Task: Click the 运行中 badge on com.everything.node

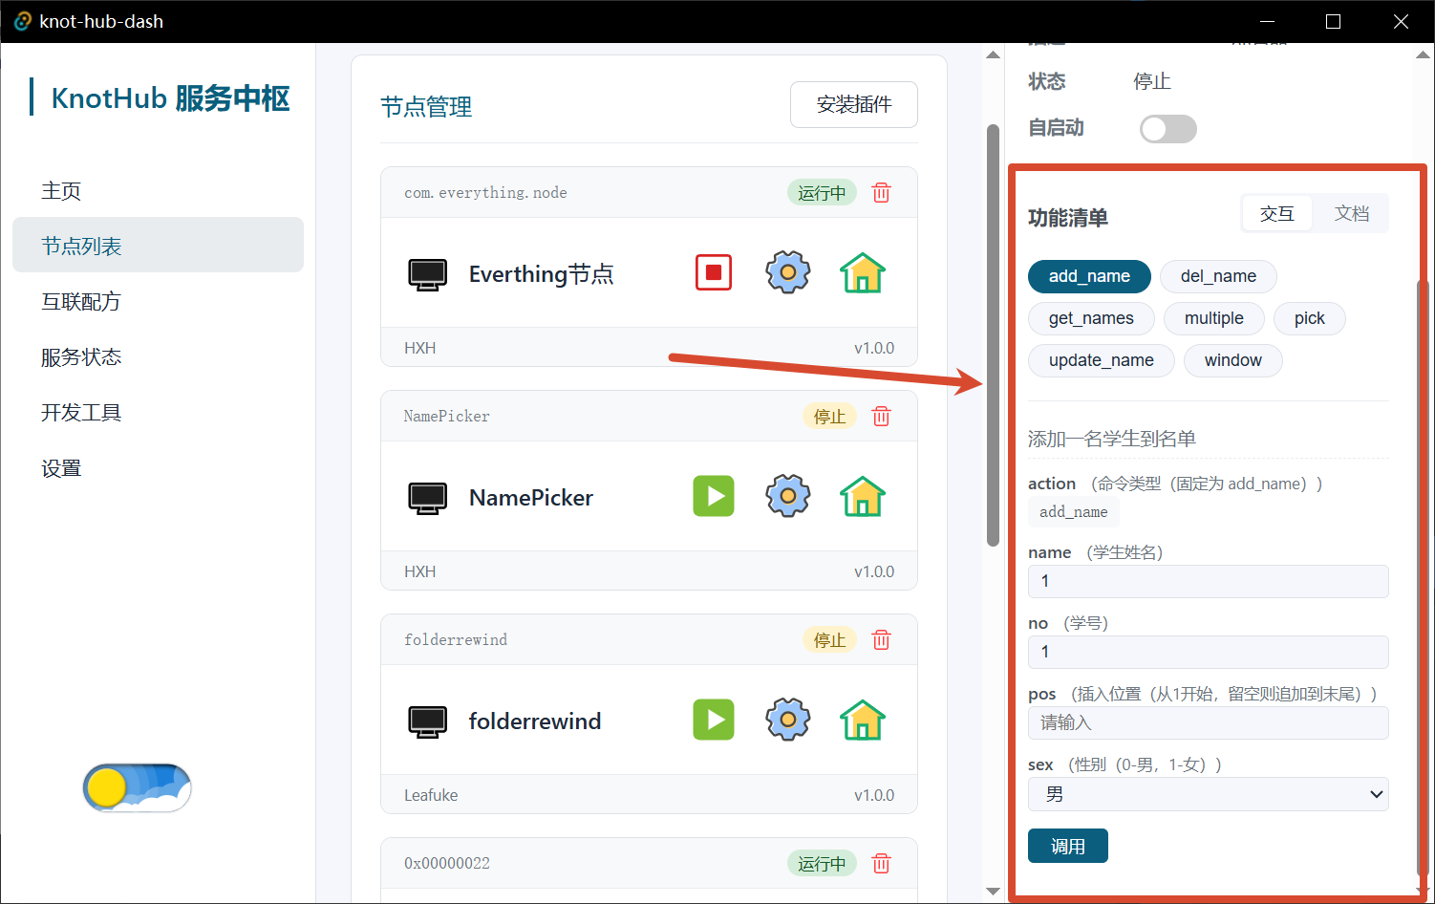Action: [x=822, y=193]
